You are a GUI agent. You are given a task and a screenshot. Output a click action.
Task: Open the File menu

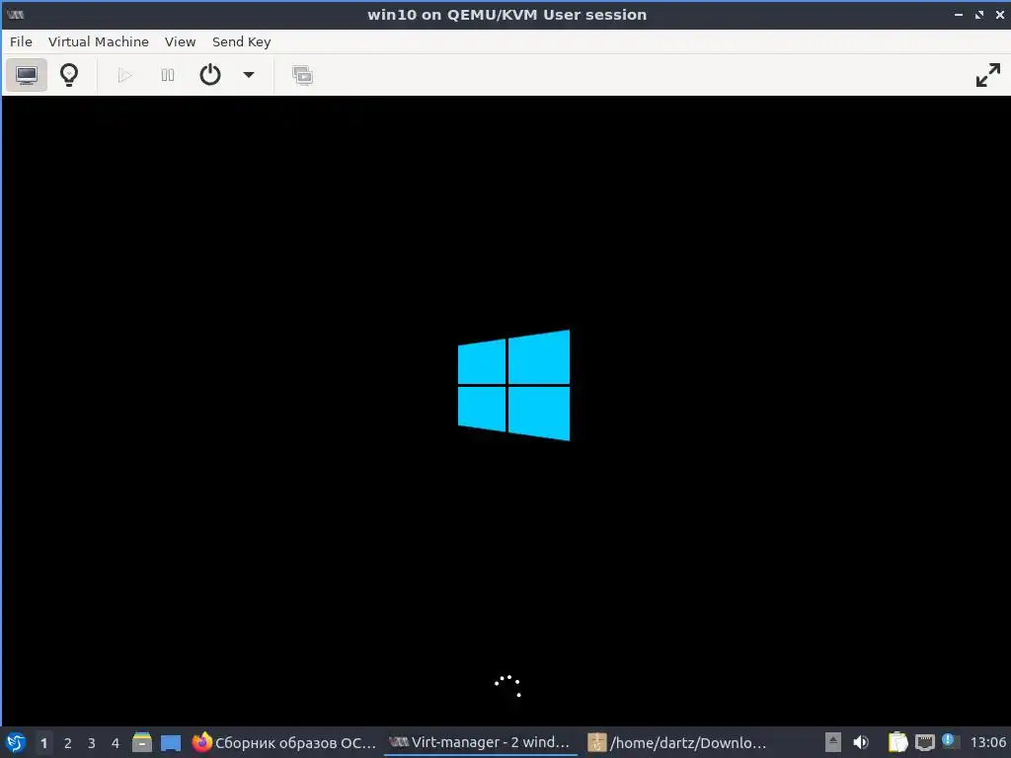tap(21, 41)
